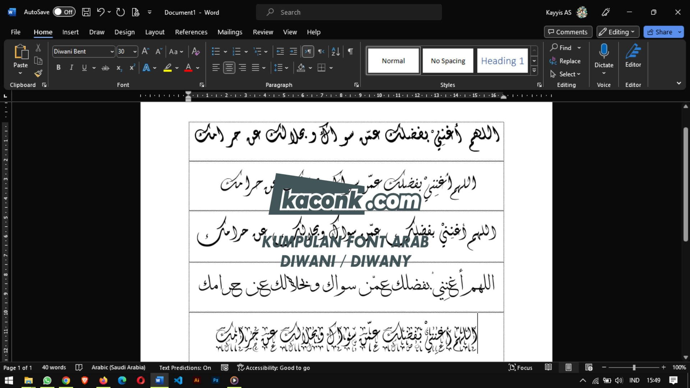Click the Cut scissors icon

[38, 47]
